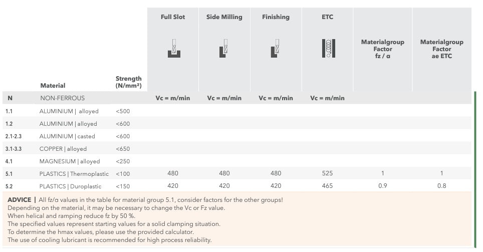483x252 pixels.
Task: Click the 0.8 ae ETC factor value
Action: [x=442, y=186]
